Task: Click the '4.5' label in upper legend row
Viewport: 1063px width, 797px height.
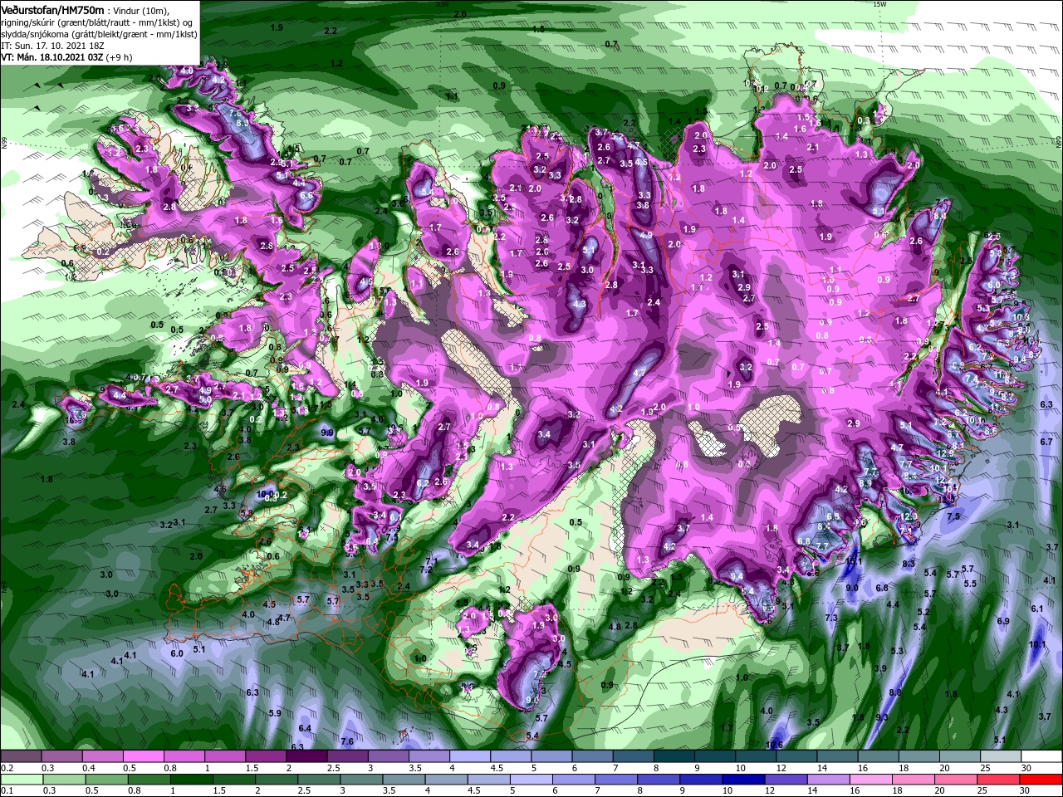Action: (x=496, y=768)
